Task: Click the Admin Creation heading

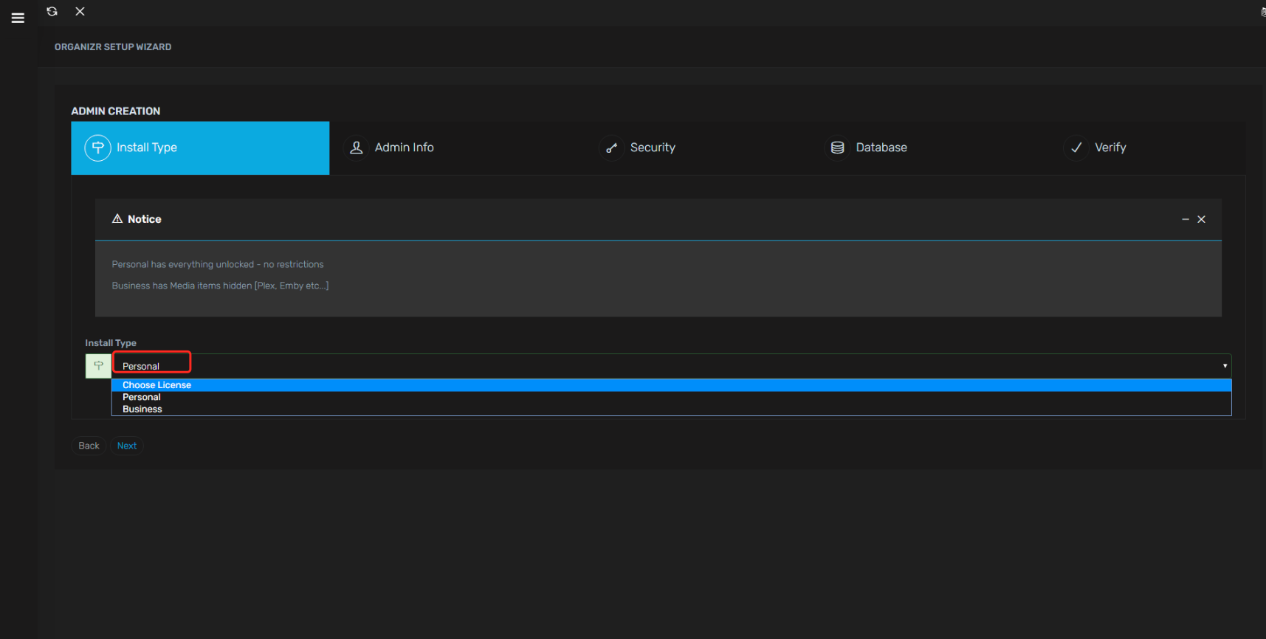Action: (x=115, y=111)
